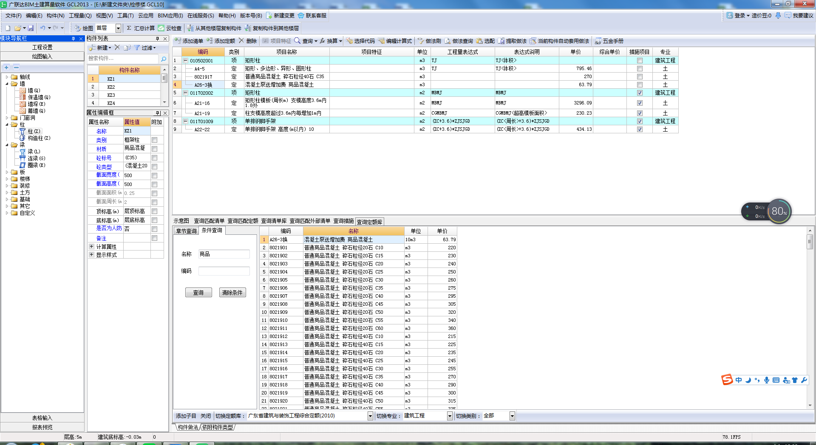Click 添加子目 button
Screen dimensions: 816x445
coord(186,416)
